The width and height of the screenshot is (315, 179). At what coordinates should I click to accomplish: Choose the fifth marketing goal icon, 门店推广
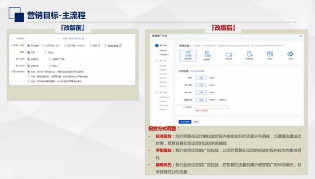click(270, 55)
